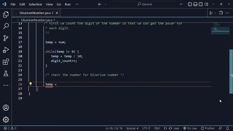The image size is (233, 131).
Task: Change the CRLF line ending
Action: point(157,128)
